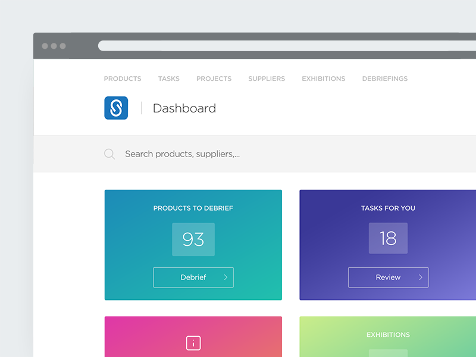Select the Debriefings nav item
This screenshot has height=357, width=476.
click(385, 79)
